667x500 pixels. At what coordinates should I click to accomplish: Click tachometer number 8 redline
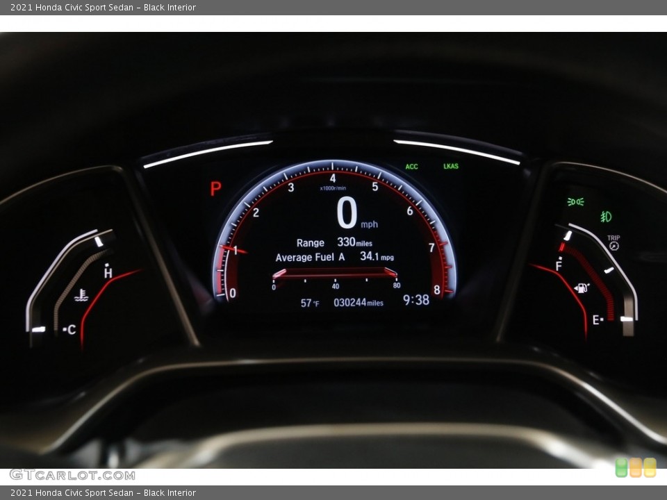437,290
